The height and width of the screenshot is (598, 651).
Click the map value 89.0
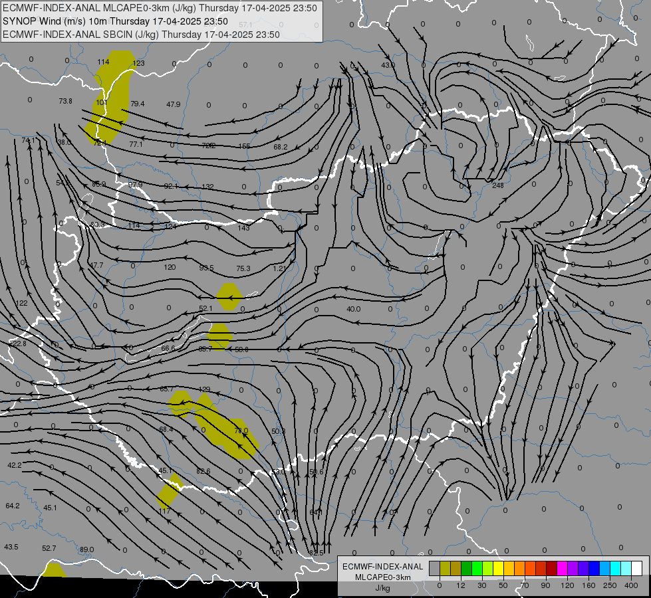pos(86,549)
